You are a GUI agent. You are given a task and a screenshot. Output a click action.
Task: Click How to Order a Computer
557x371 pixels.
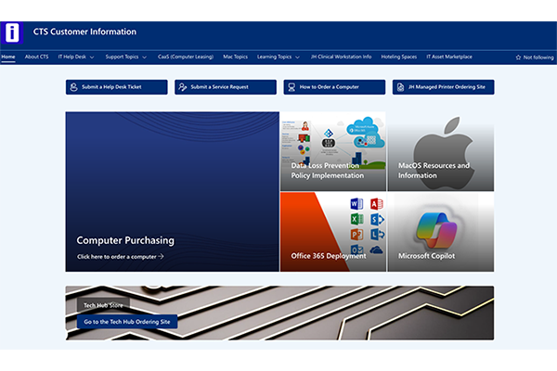(x=334, y=87)
